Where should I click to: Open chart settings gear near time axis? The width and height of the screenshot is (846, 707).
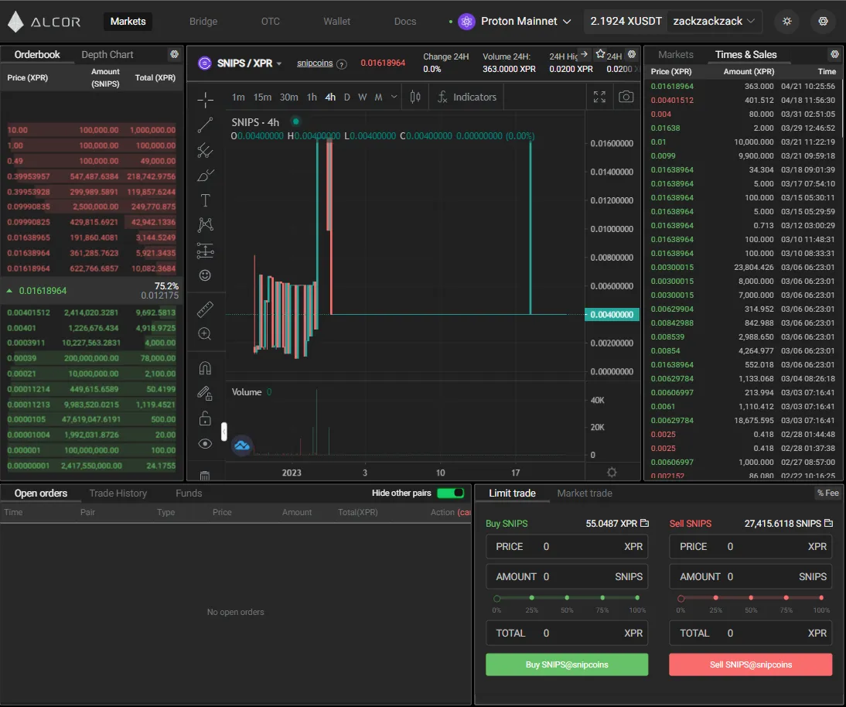point(611,472)
